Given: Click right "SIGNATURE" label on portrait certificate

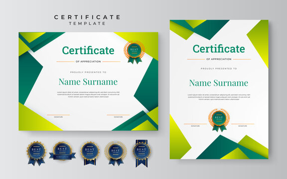Looking at the screenshot, I should (243, 126).
